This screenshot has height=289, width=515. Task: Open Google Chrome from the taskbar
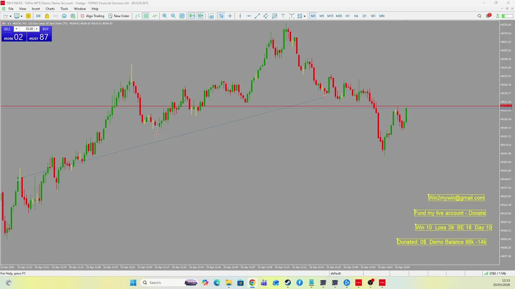coord(252,283)
